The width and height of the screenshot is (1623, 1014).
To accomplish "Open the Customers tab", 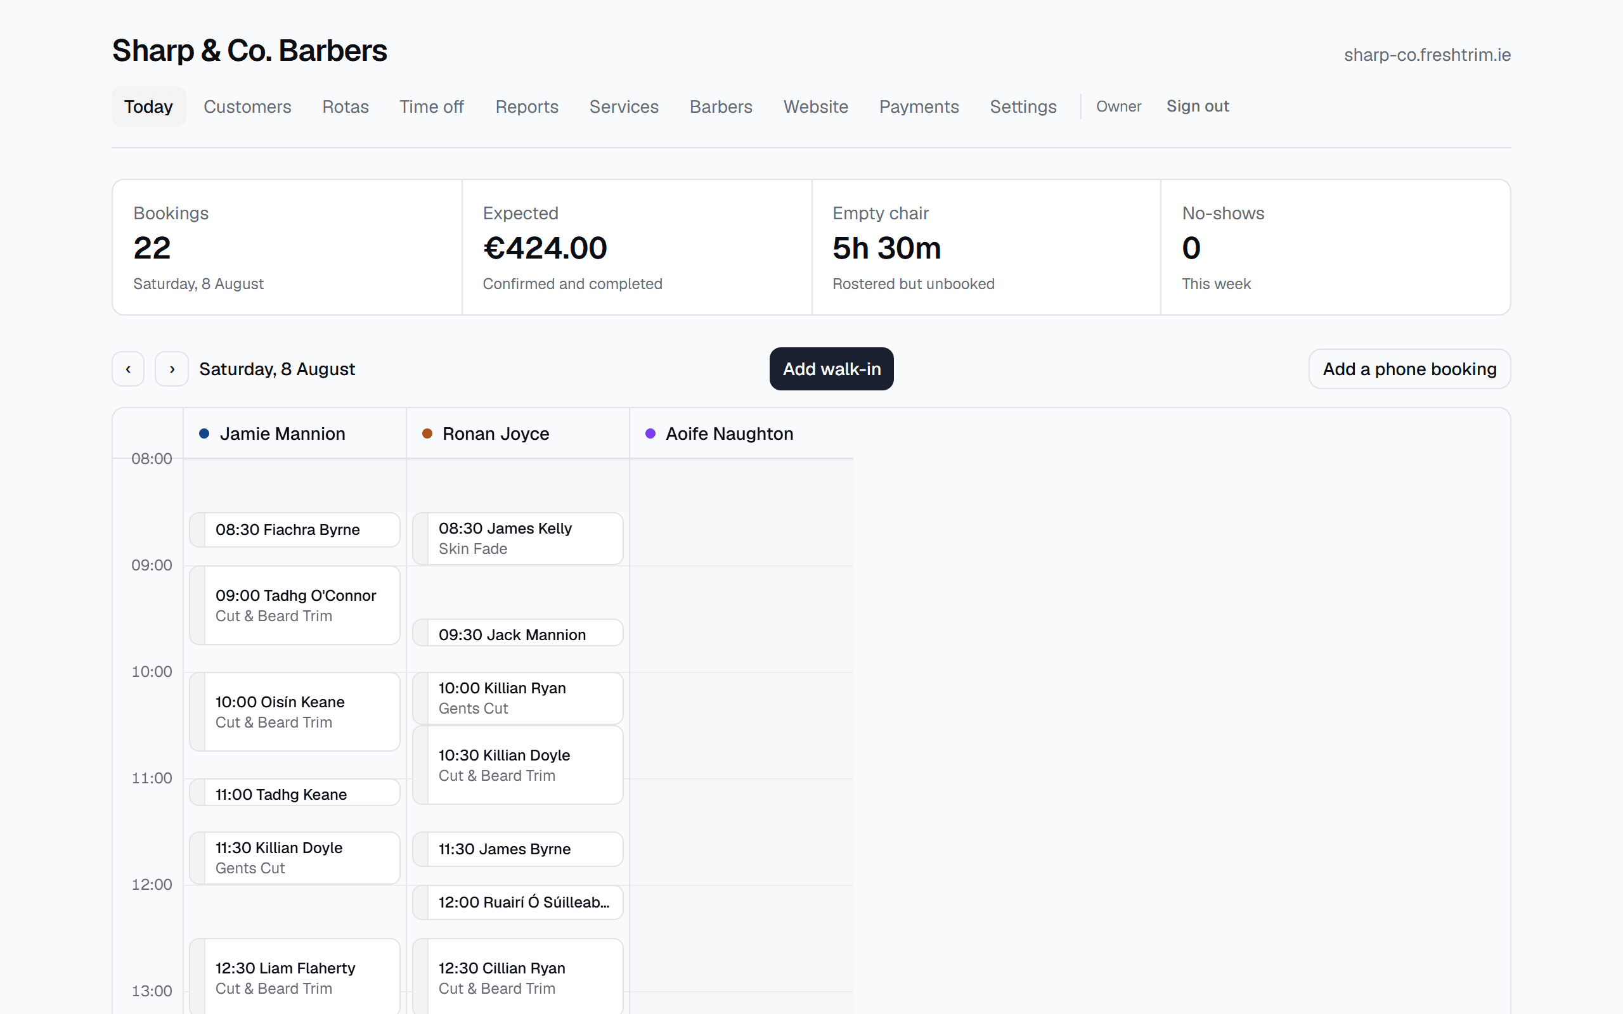I will pos(247,106).
